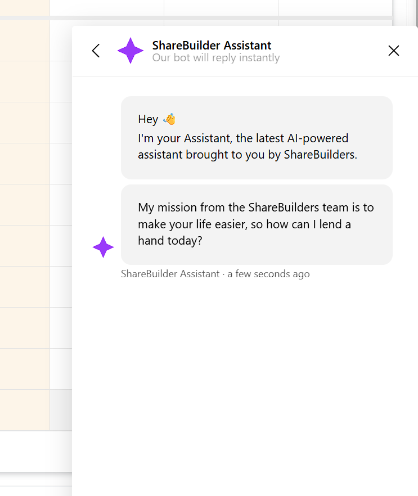The image size is (418, 496).
Task: Click the 'Our bot will reply instantly' subtitle
Action: [x=216, y=58]
